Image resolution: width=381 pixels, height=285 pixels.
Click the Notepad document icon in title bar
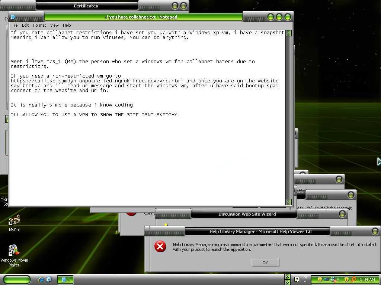(x=13, y=17)
